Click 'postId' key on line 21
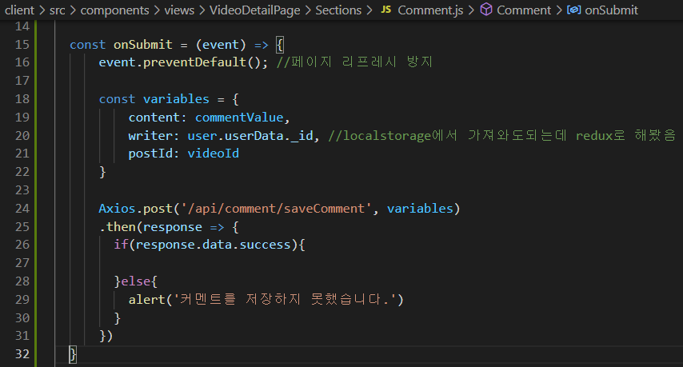The width and height of the screenshot is (683, 367). pos(150,154)
